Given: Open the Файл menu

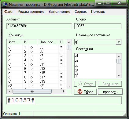Looking at the screenshot, I should point(9,12).
